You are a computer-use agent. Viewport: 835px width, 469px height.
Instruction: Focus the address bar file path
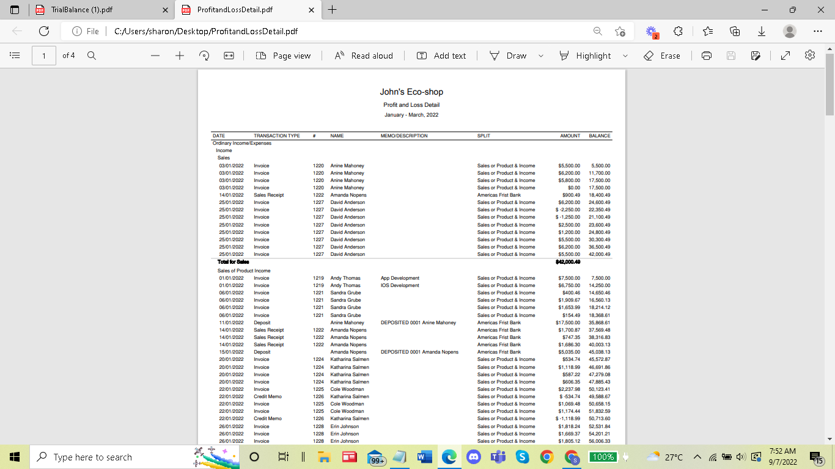pos(206,31)
